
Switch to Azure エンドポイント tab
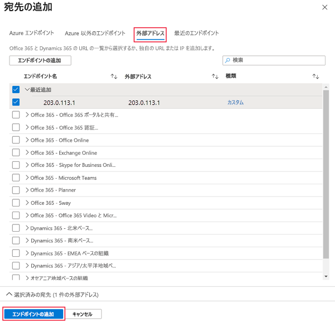coord(31,33)
